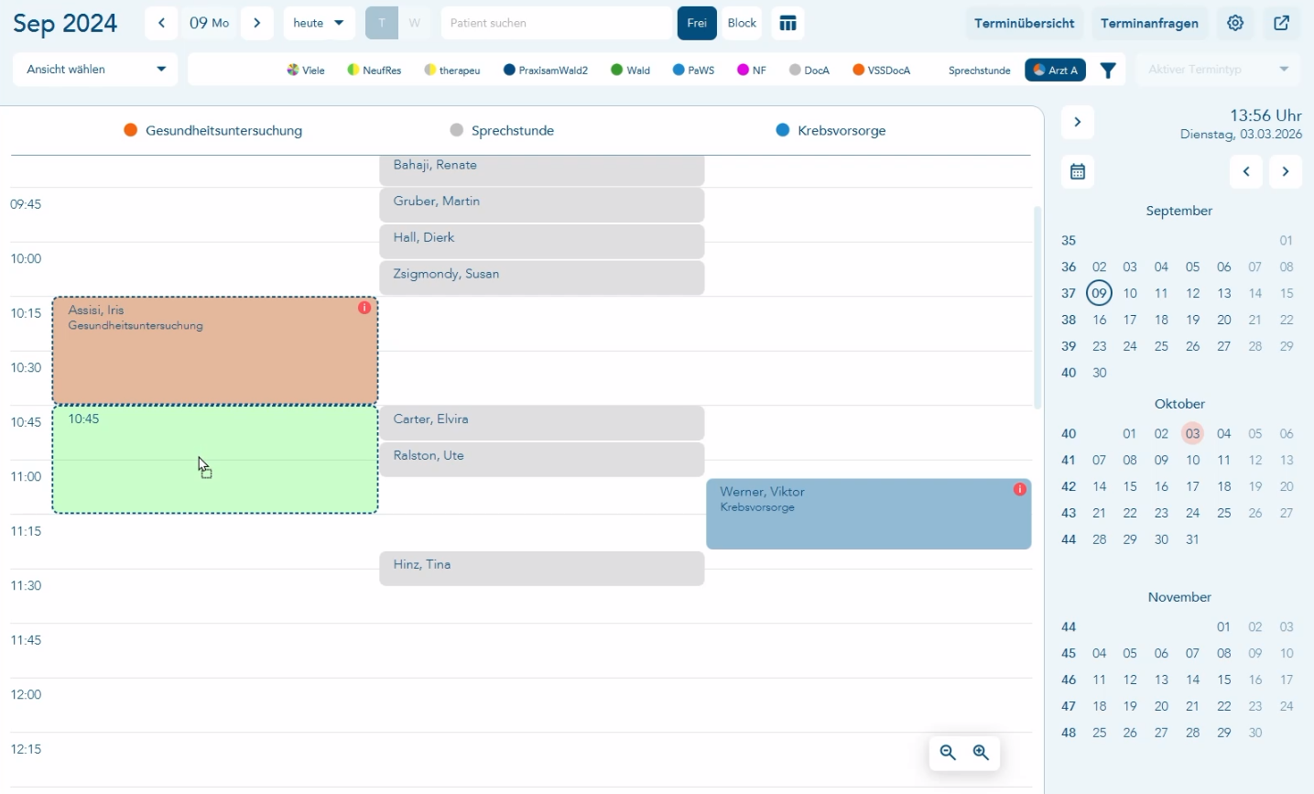The height and width of the screenshot is (794, 1314).
Task: Zoom in the calendar view
Action: (981, 753)
